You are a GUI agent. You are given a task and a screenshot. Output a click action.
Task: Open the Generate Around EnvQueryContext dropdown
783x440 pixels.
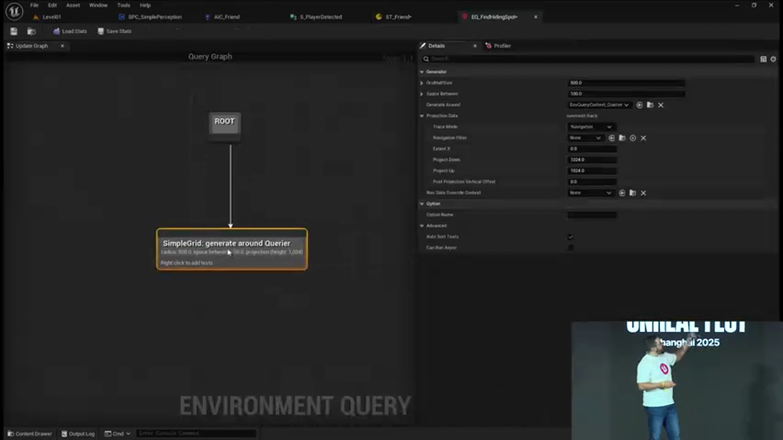tap(598, 105)
